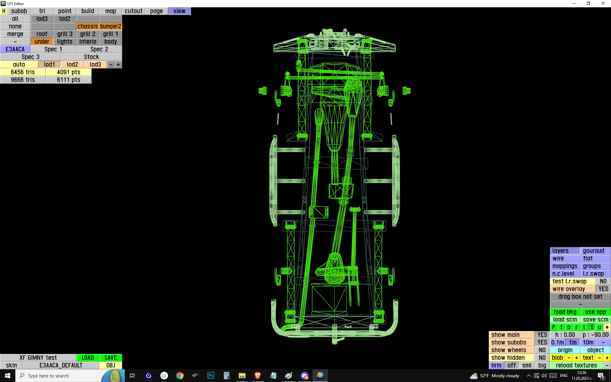Select the 't' top view button
The width and height of the screenshot is (611, 382).
[x=592, y=327]
